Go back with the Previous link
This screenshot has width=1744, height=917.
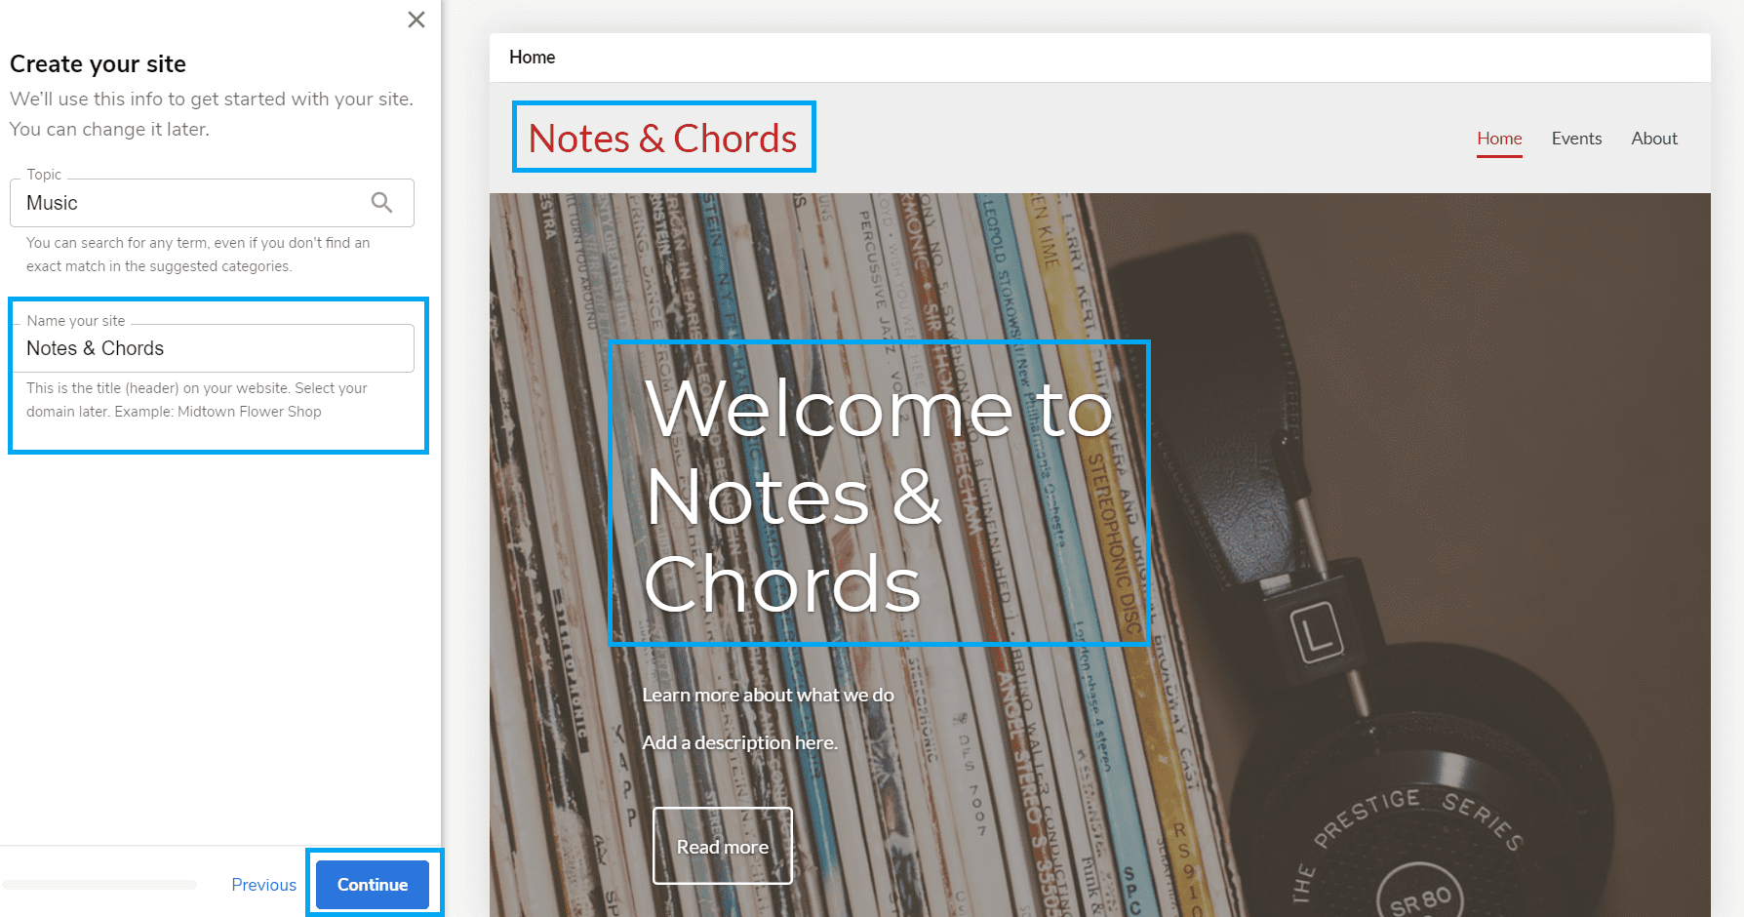(x=263, y=885)
